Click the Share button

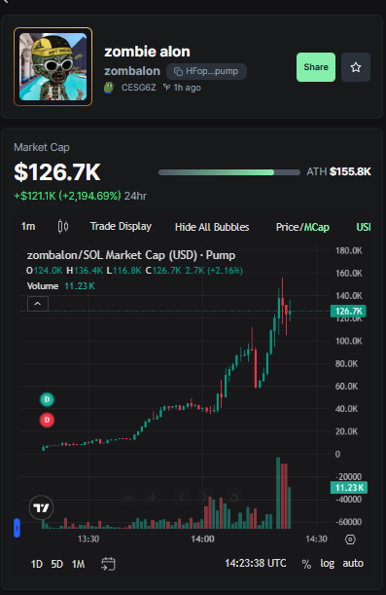(316, 67)
